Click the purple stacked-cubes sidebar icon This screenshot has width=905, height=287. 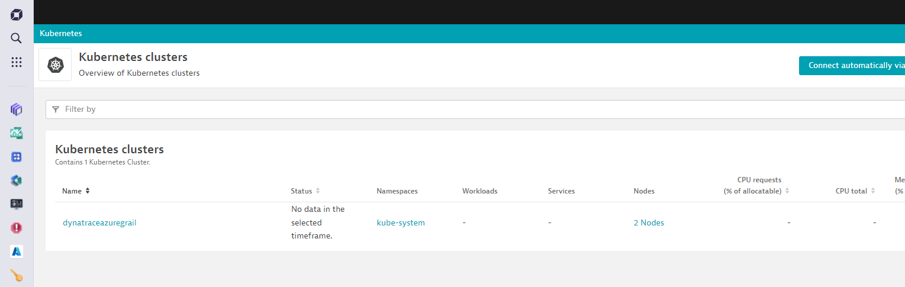(17, 109)
